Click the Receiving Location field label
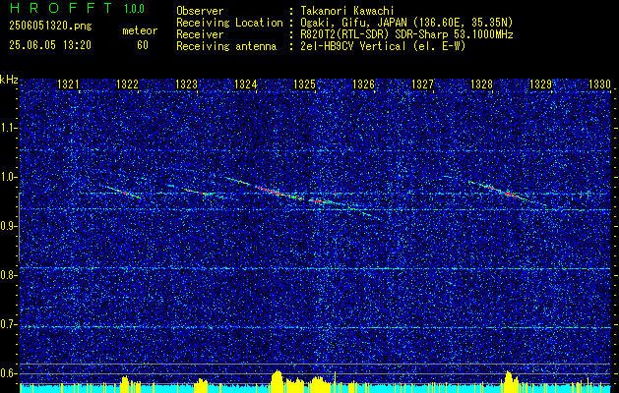This screenshot has height=393, width=619. [229, 23]
